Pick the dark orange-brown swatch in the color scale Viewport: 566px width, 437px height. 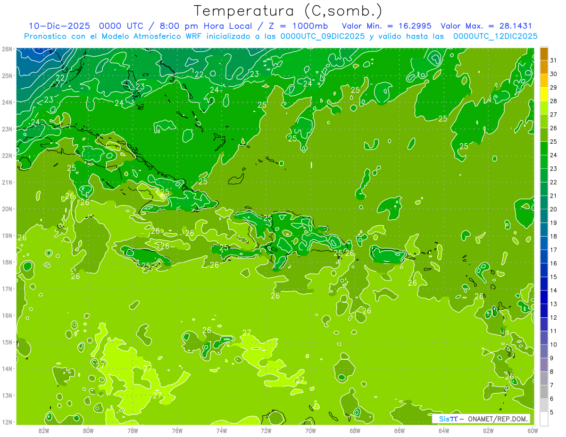pos(544,53)
